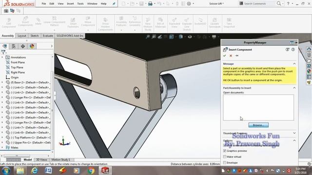Expand the Base<2> component node
312x175 pixels.
click(2, 82)
